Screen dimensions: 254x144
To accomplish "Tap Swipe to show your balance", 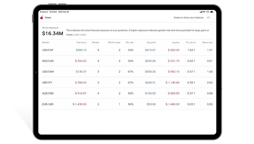I will pyautogui.click(x=188, y=18).
